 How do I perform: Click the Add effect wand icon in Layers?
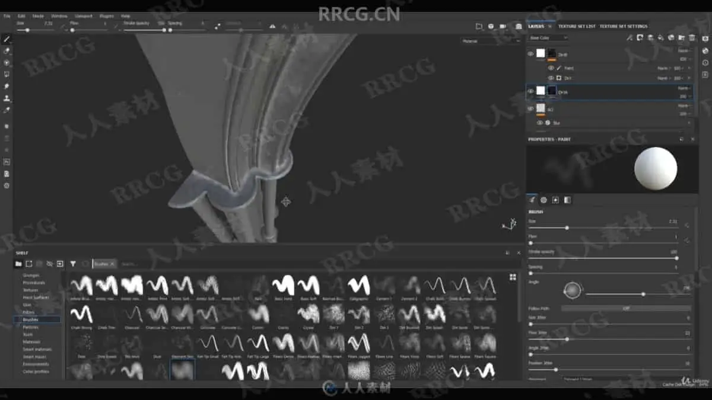tap(630, 38)
